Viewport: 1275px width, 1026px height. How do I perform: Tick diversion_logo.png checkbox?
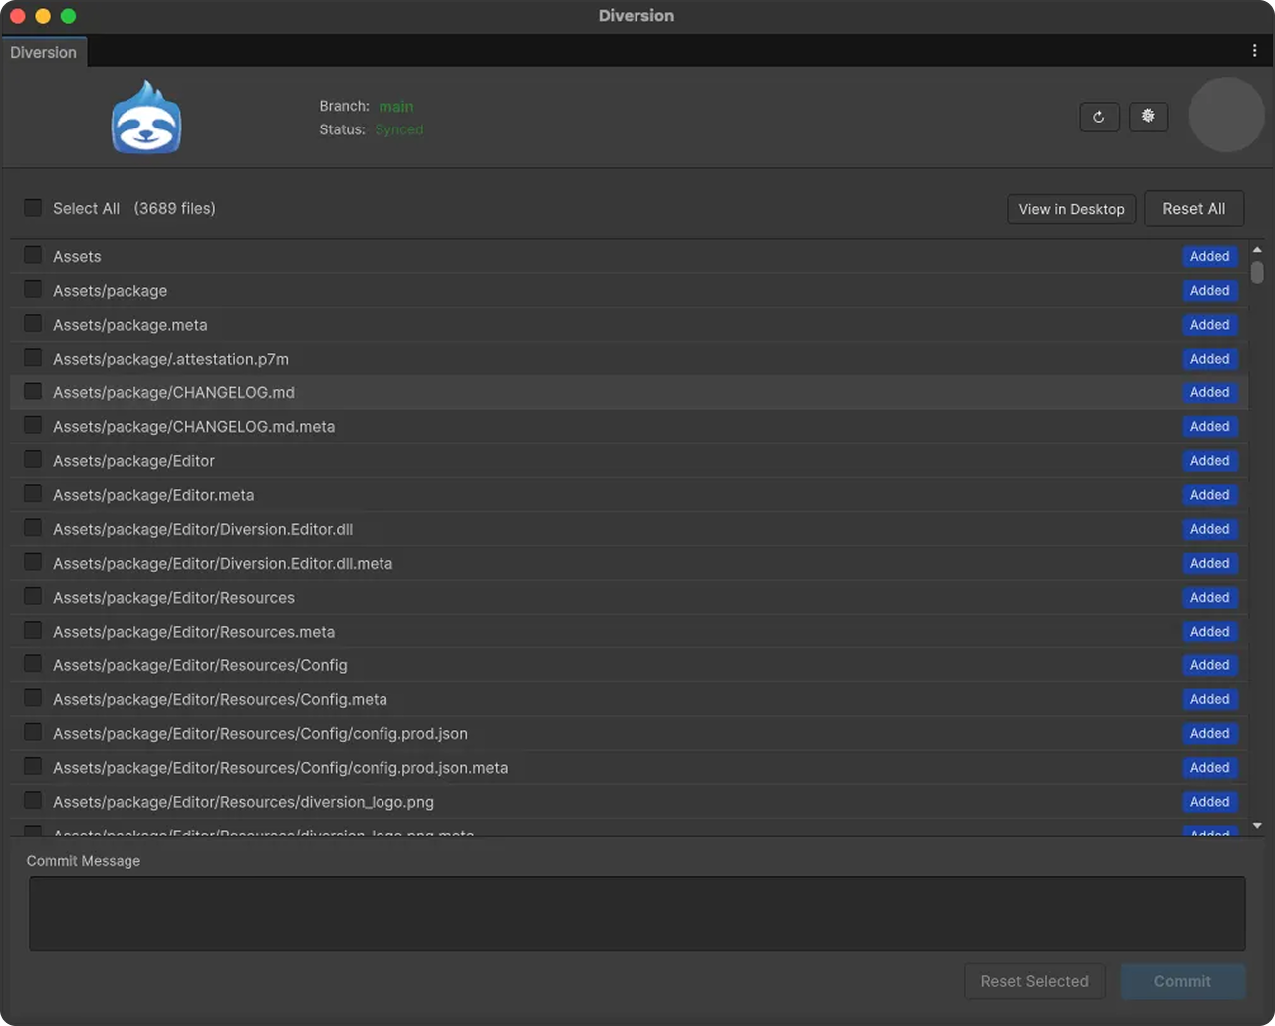(x=33, y=800)
